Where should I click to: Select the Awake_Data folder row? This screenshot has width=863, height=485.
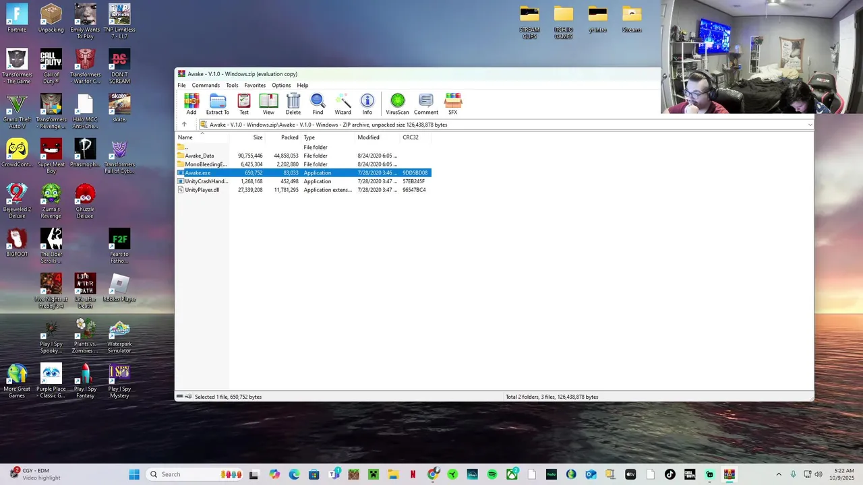[x=303, y=156]
